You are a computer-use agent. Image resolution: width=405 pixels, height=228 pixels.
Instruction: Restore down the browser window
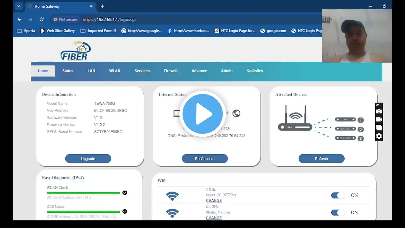click(x=384, y=6)
